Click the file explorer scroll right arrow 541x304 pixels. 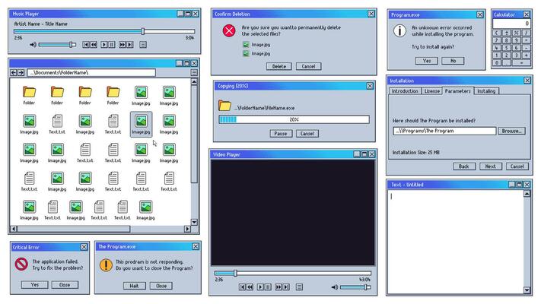pyautogui.click(x=187, y=229)
